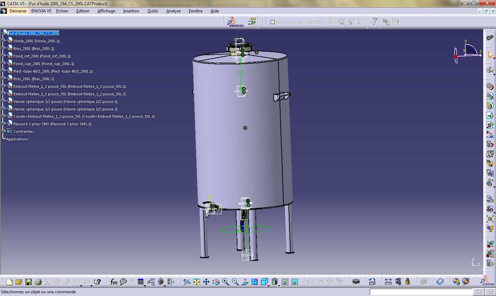The height and width of the screenshot is (296, 496).
Task: Click the 200 dimension constraint label
Action: pyautogui.click(x=241, y=73)
